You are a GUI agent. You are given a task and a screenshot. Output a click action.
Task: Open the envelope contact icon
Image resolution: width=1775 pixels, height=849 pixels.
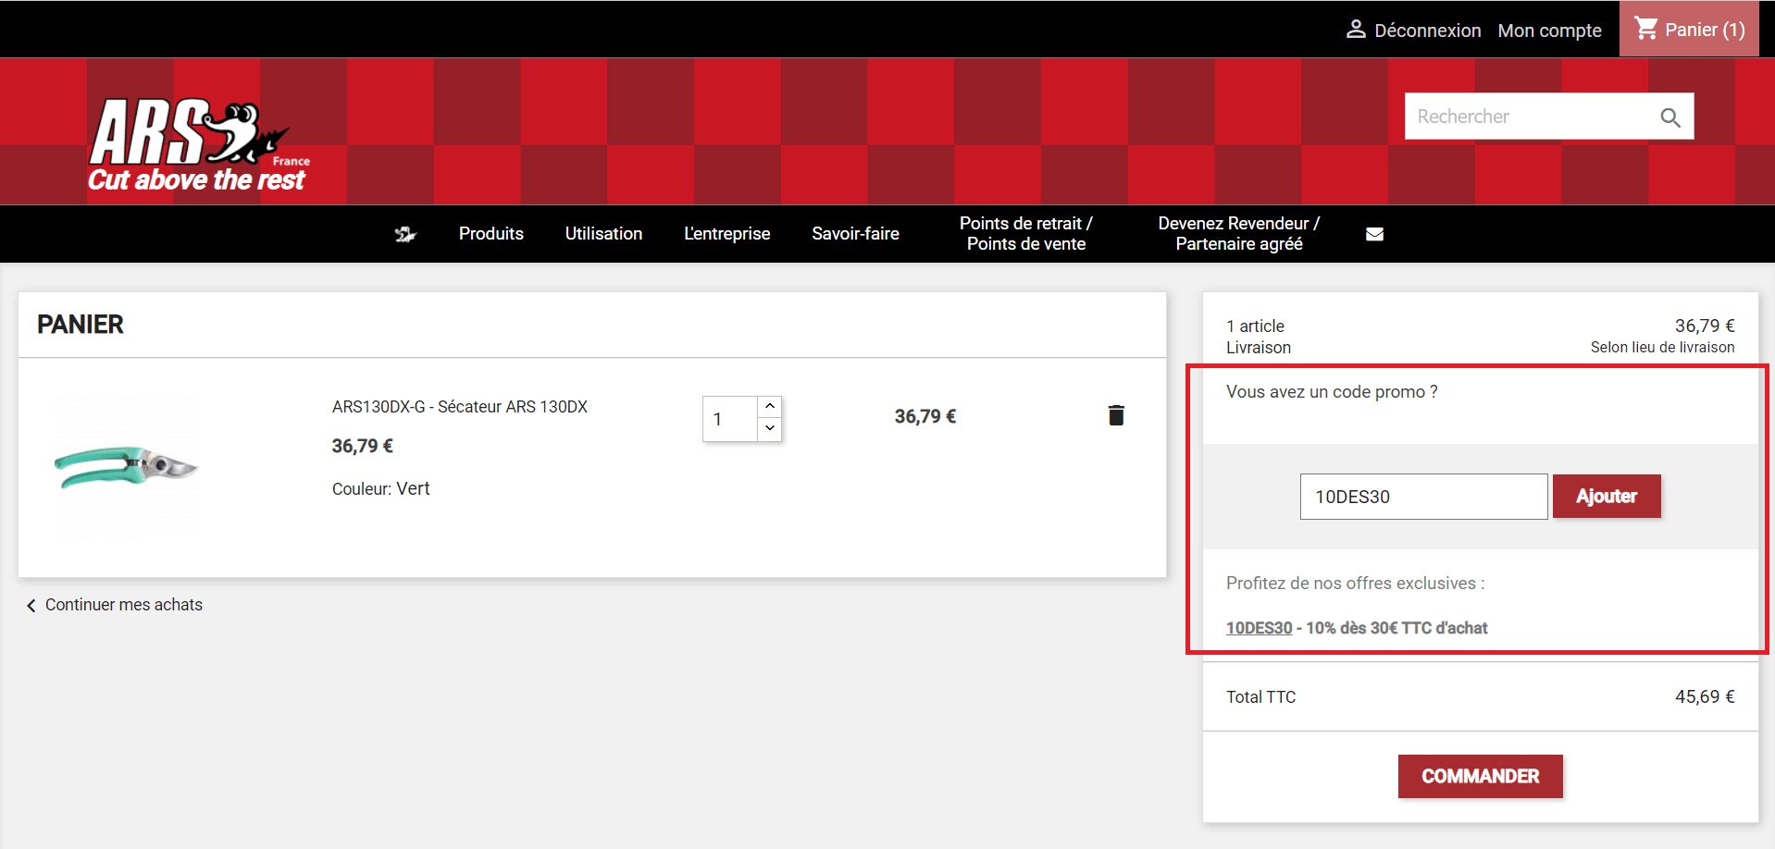coord(1374,234)
